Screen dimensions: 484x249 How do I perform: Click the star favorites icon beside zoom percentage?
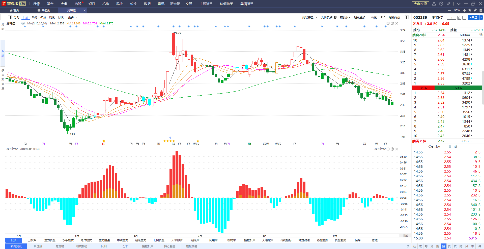(x=470, y=10)
